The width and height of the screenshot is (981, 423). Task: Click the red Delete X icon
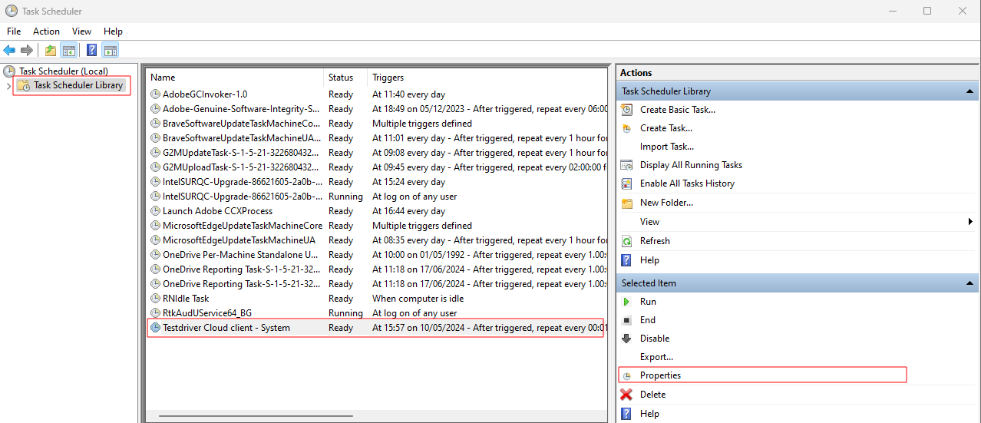pos(627,395)
